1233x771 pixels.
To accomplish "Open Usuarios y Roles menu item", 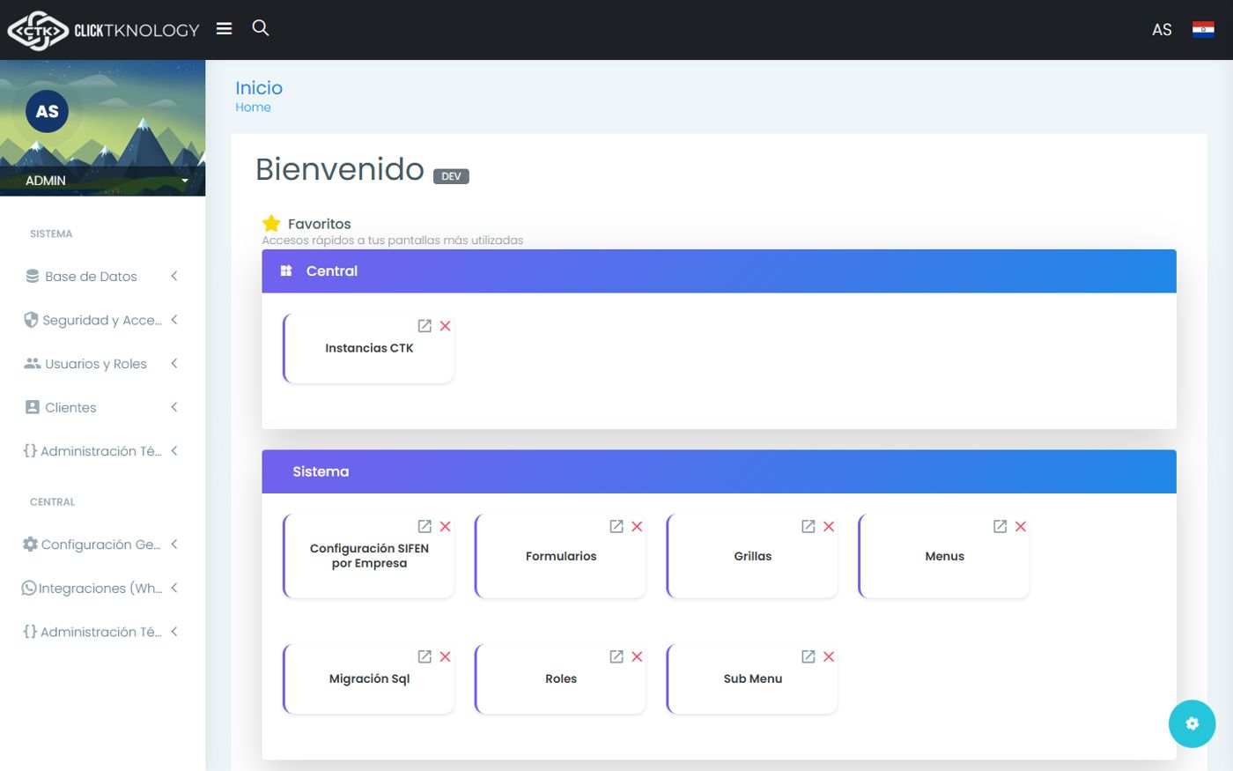I will [x=102, y=363].
